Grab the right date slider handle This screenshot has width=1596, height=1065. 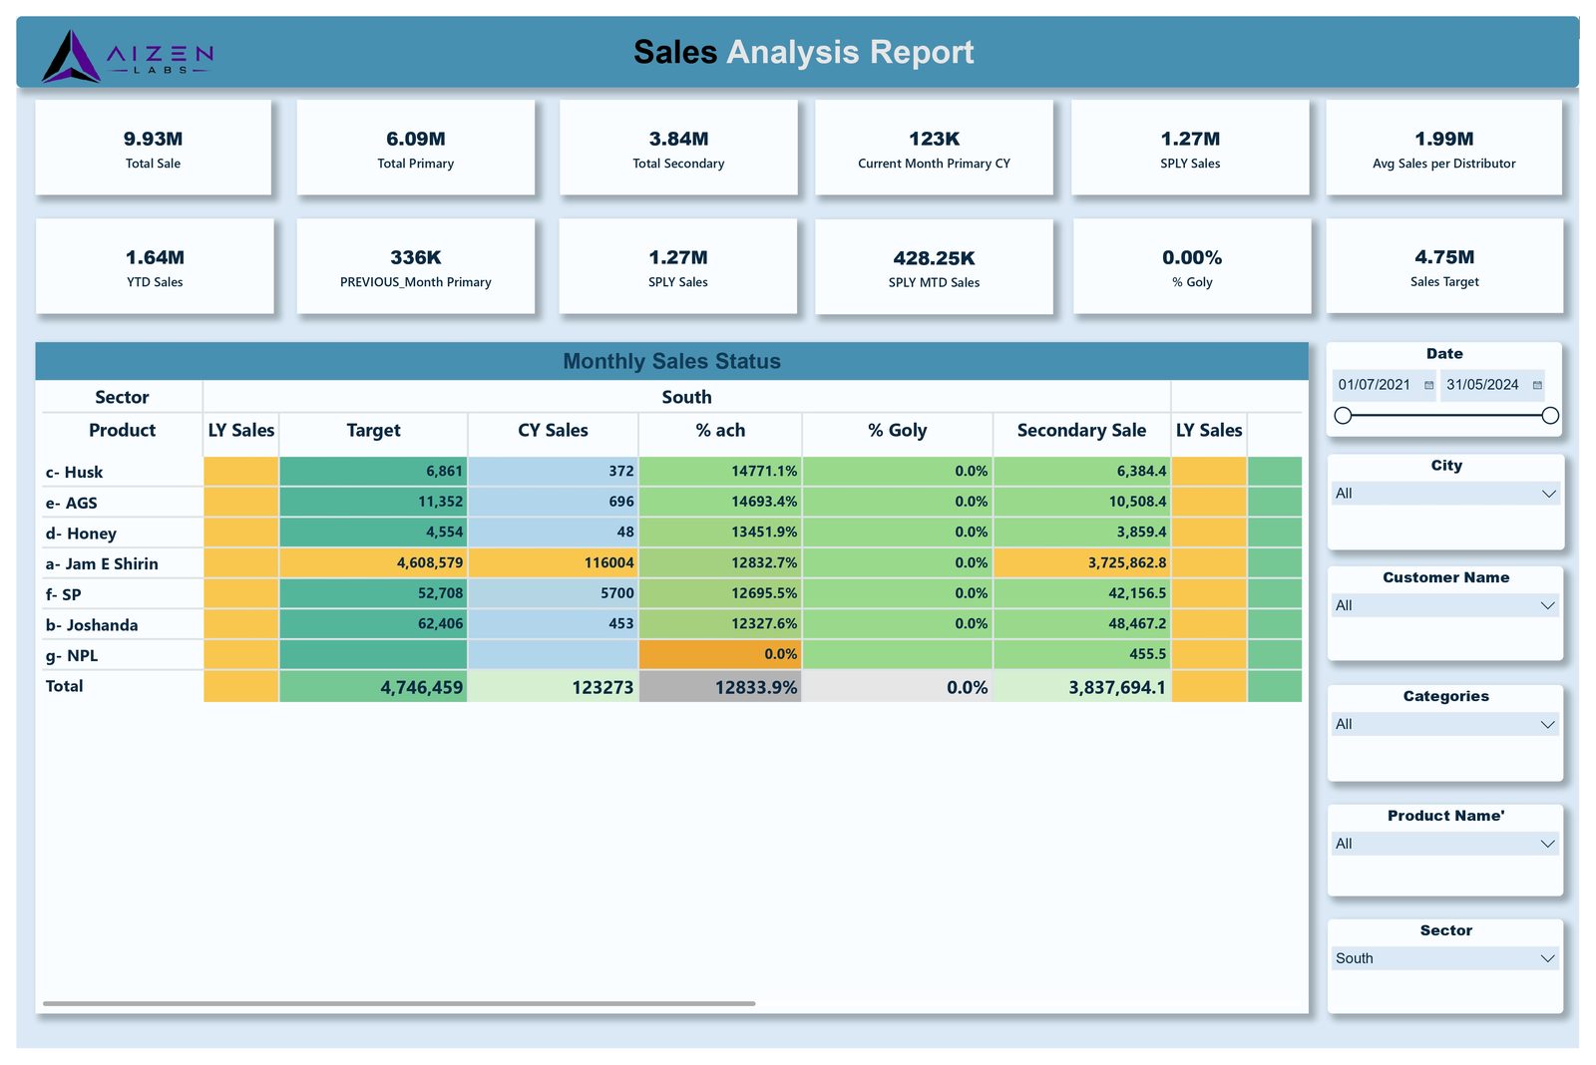1550,416
